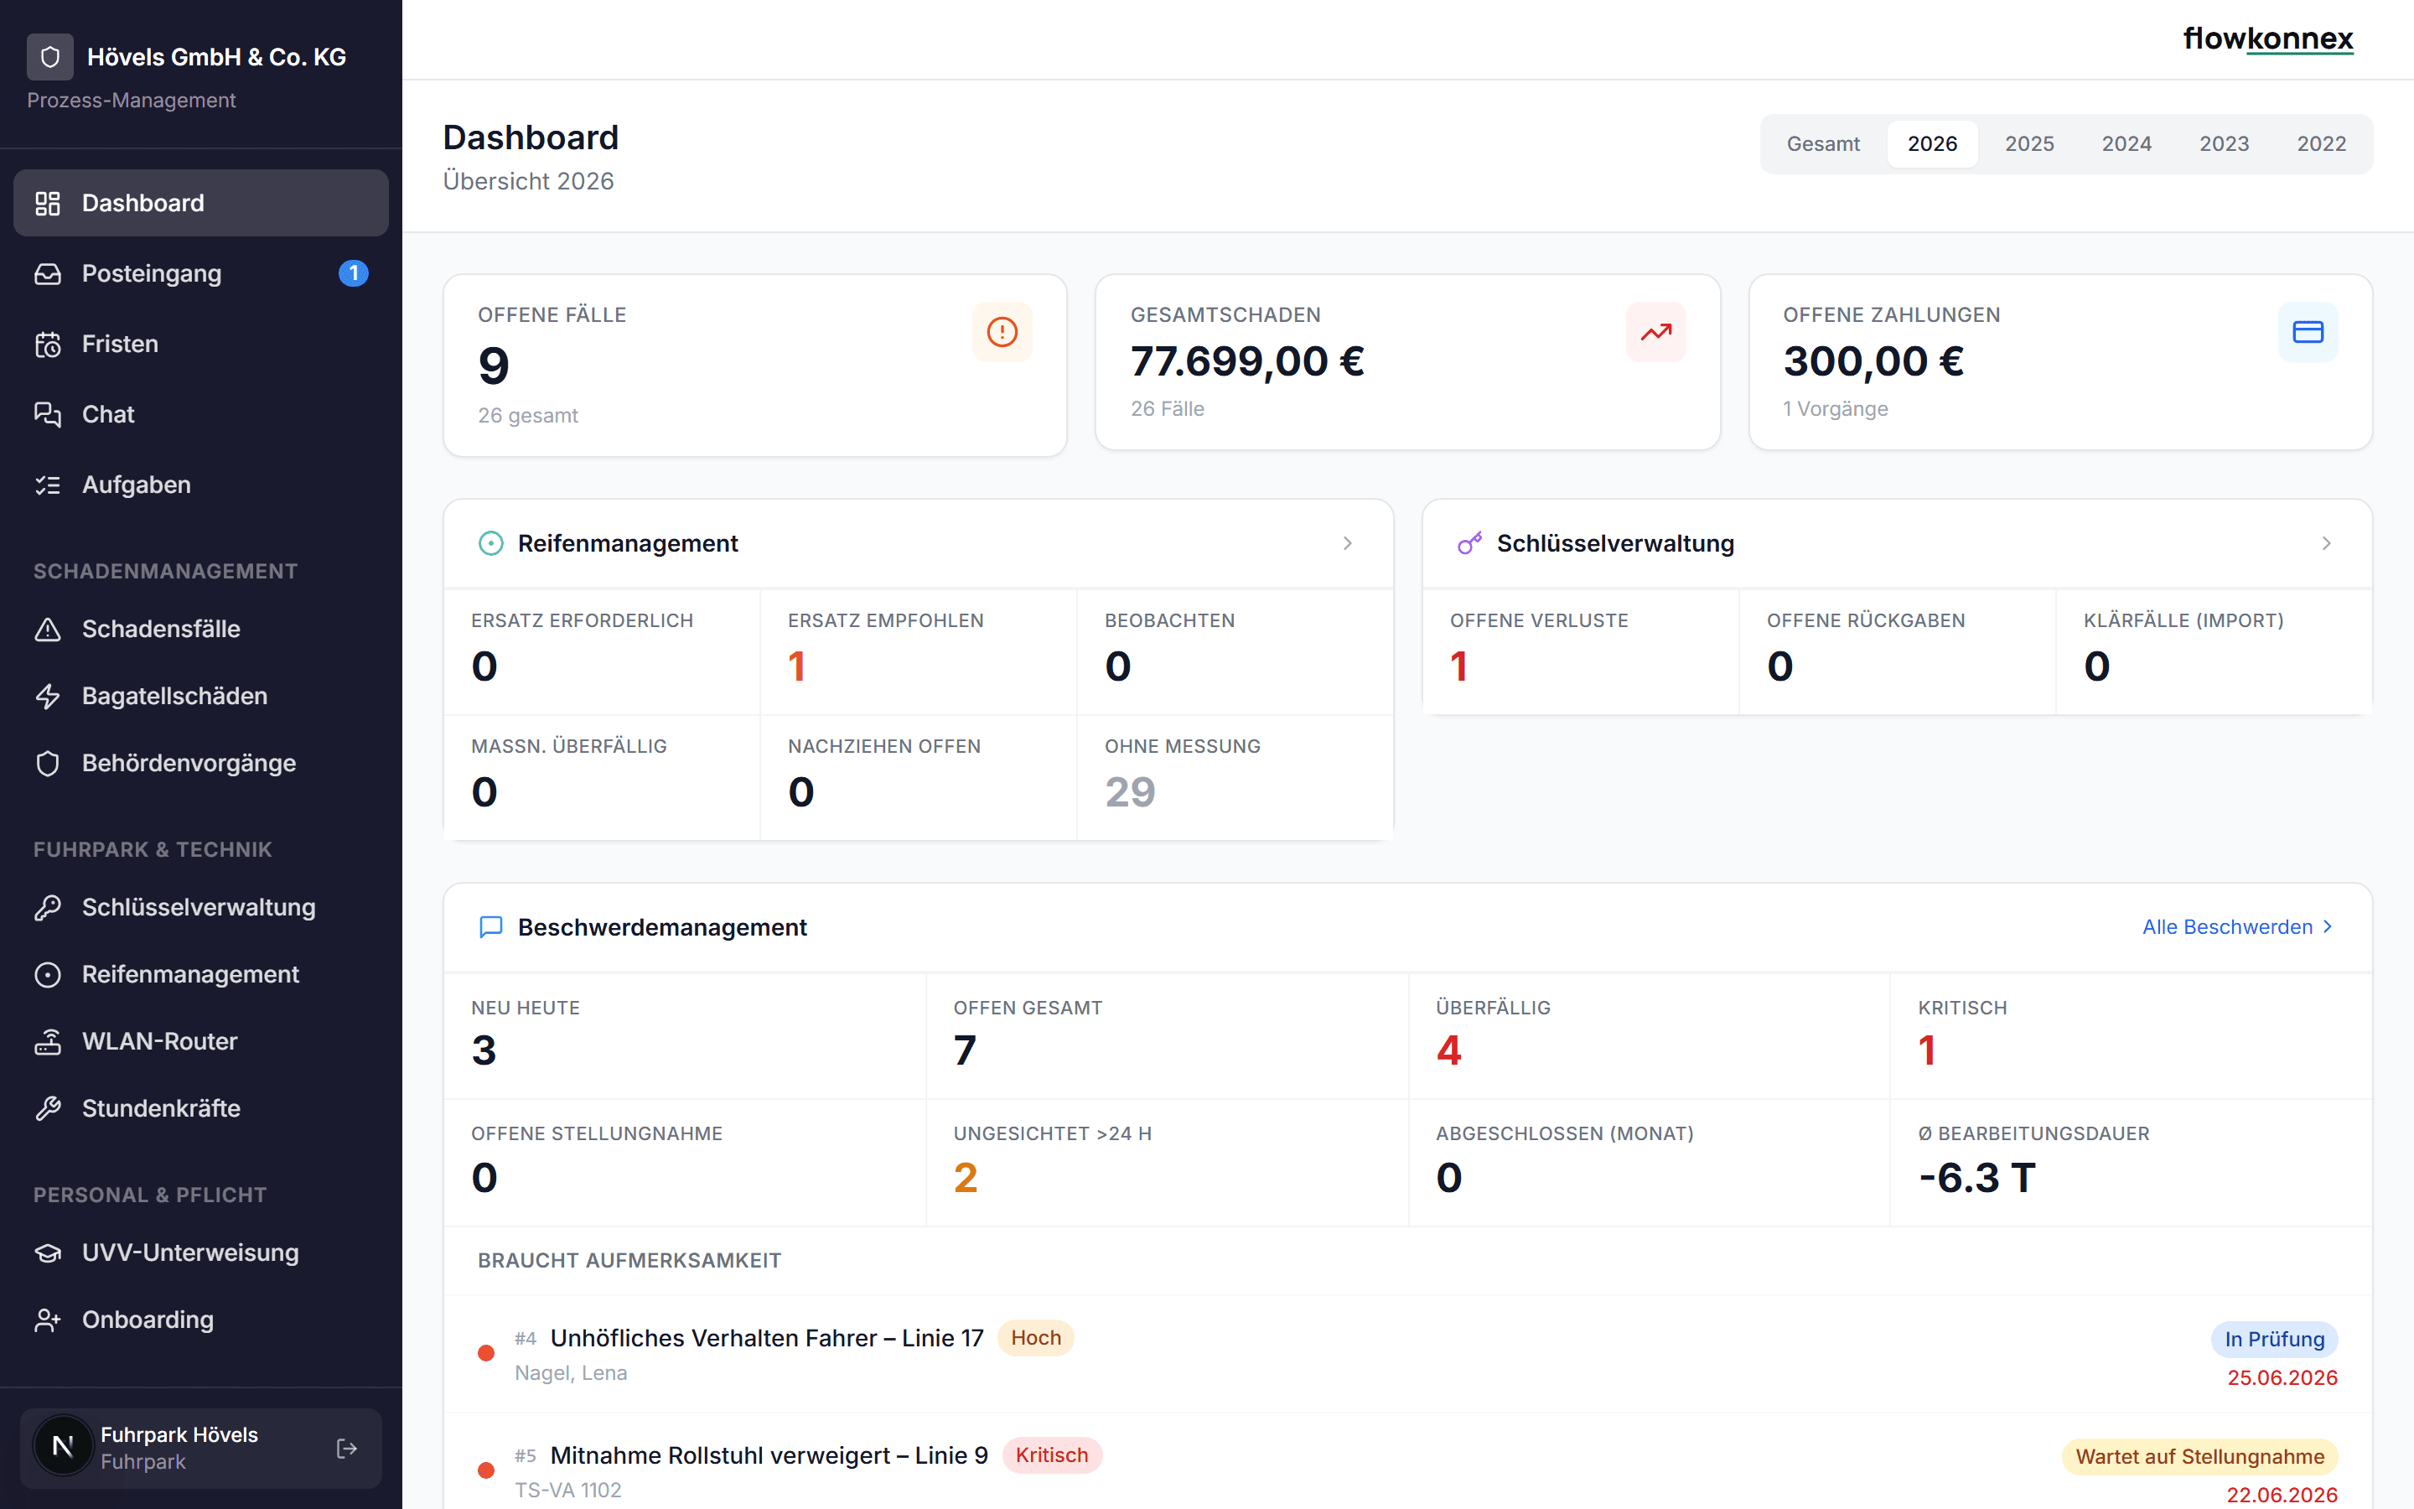Click the logout icon next to Fuhrpark Hövels
The image size is (2414, 1509).
[x=346, y=1448]
